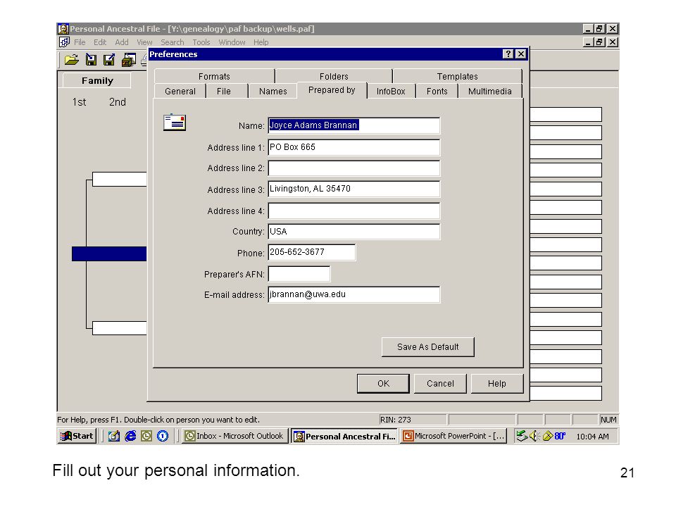Open the Start menu
Image resolution: width=676 pixels, height=507 pixels.
(x=77, y=436)
